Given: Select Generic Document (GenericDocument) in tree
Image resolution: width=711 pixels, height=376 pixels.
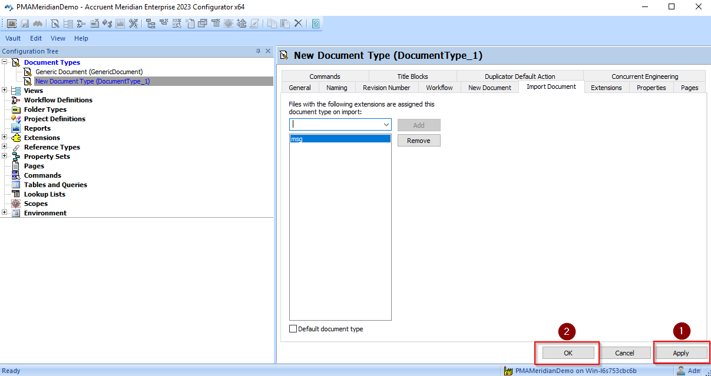Looking at the screenshot, I should (x=89, y=72).
